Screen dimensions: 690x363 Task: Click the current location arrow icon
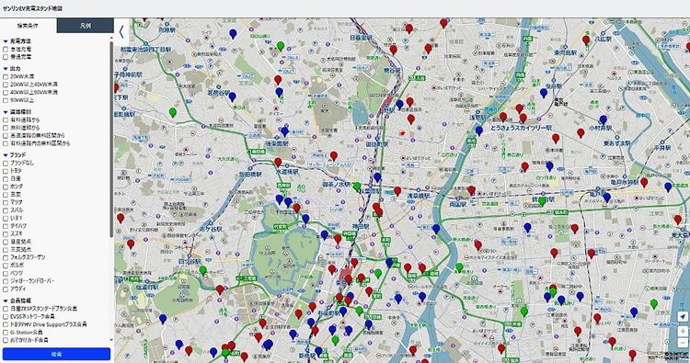coord(683,316)
